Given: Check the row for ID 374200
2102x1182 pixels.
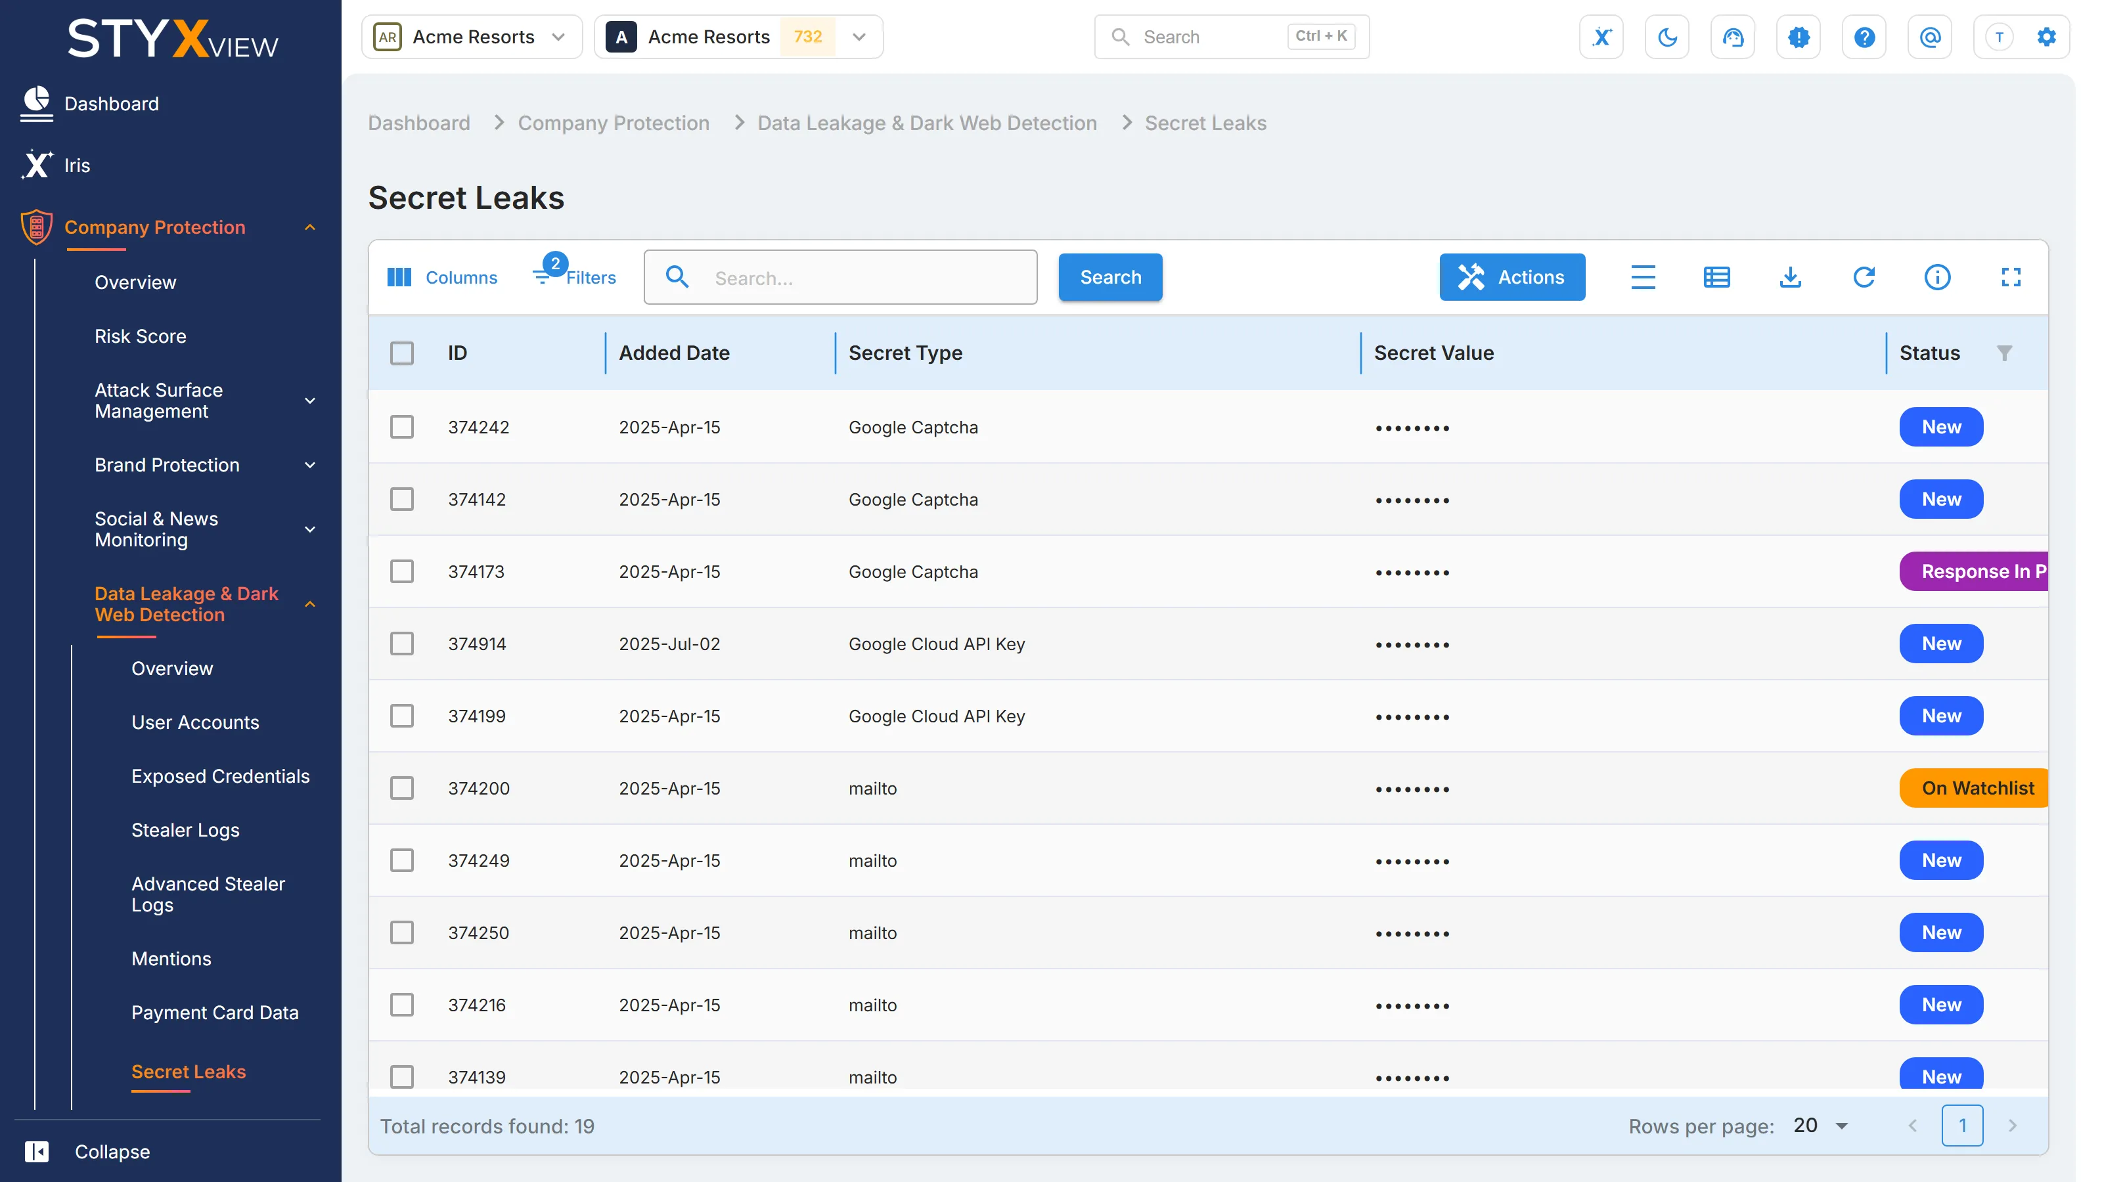Looking at the screenshot, I should coord(401,788).
